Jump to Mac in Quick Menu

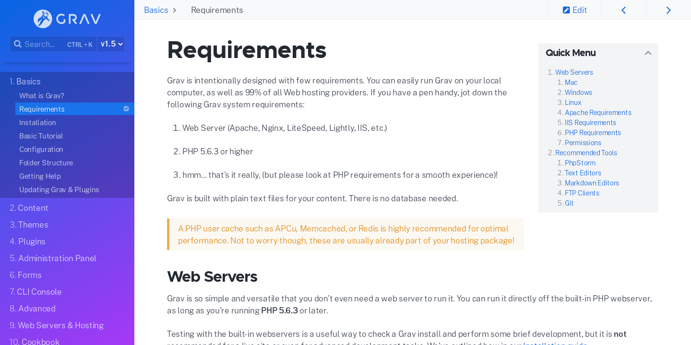571,82
